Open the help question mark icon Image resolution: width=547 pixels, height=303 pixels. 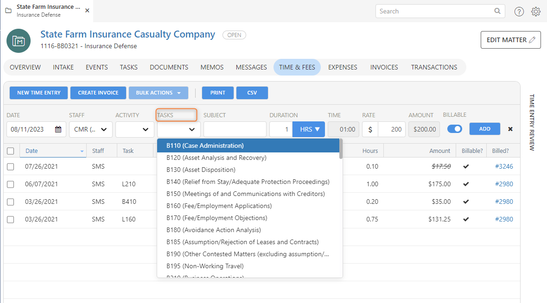pyautogui.click(x=519, y=12)
